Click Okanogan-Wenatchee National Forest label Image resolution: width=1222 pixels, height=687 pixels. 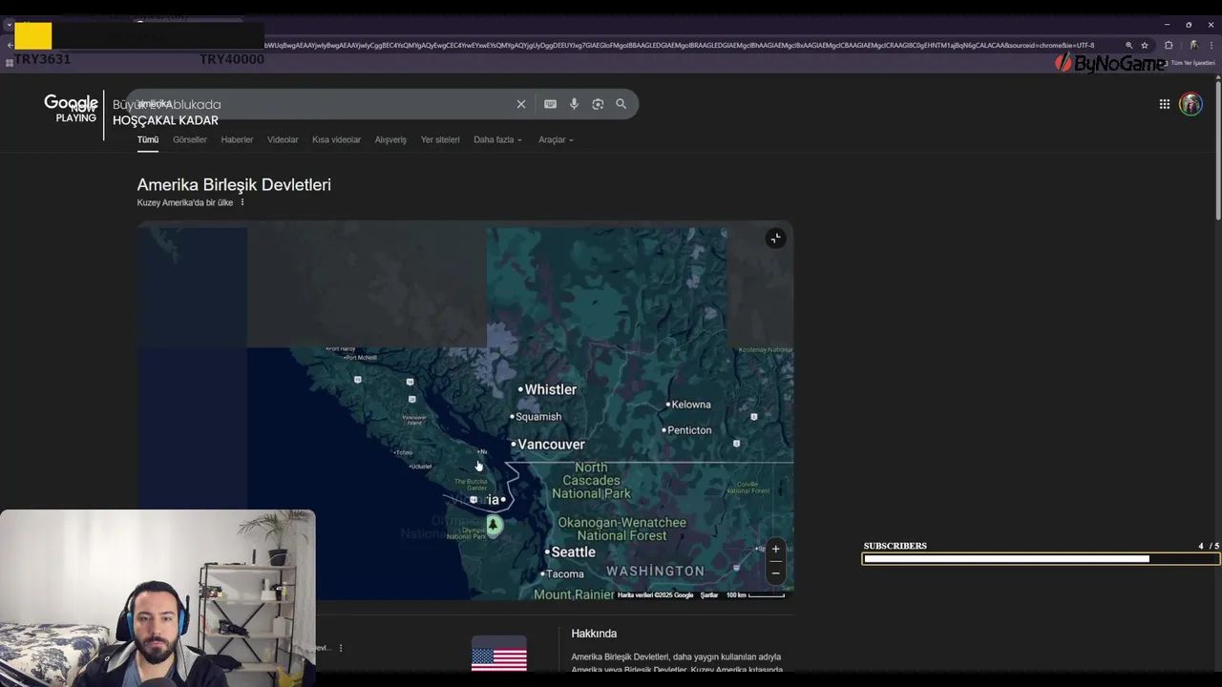point(622,530)
